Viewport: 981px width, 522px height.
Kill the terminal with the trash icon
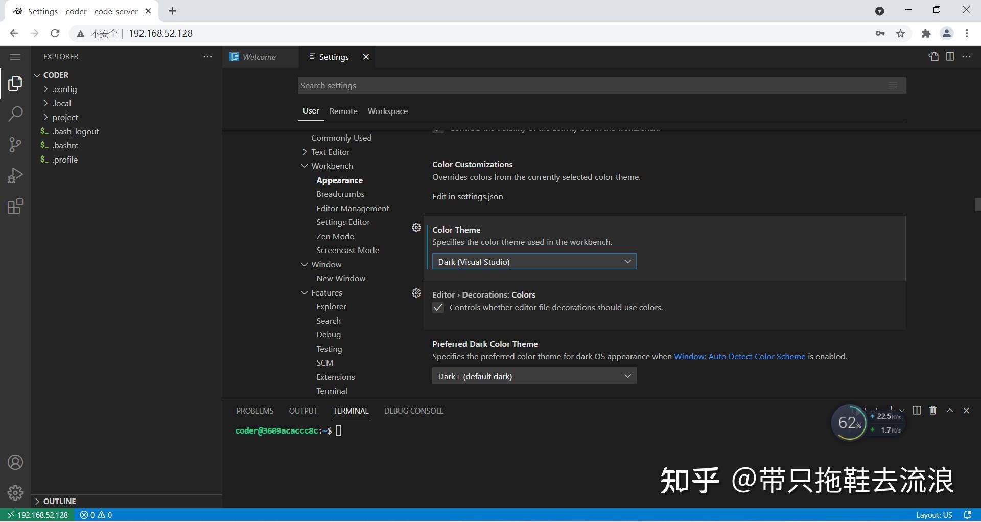pyautogui.click(x=932, y=410)
